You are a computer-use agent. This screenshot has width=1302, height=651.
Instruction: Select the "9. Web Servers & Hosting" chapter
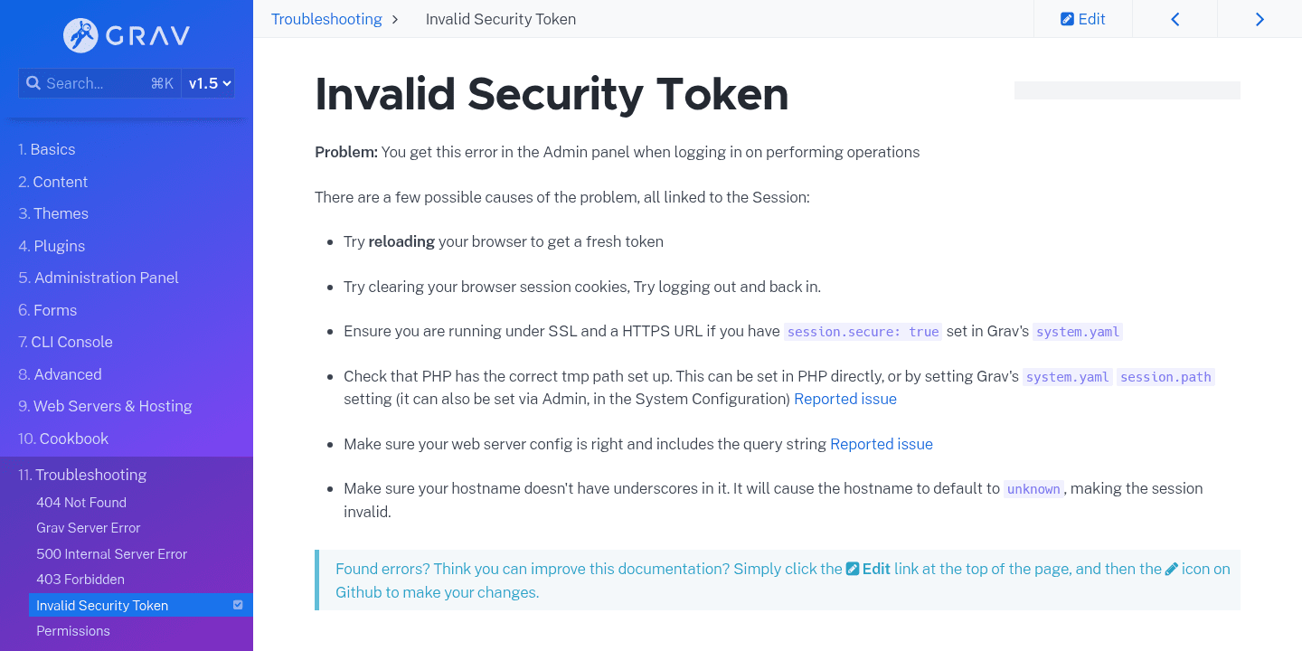click(112, 406)
